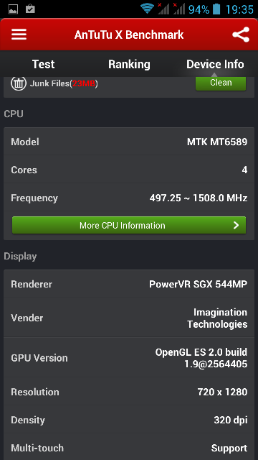The width and height of the screenshot is (258, 460).
Task: Tap the shopping bag notification icon
Action: [30, 9]
